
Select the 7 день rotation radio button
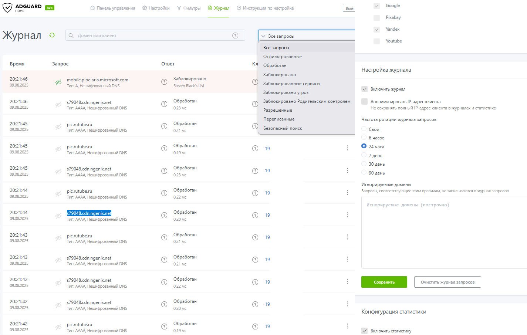pyautogui.click(x=364, y=155)
